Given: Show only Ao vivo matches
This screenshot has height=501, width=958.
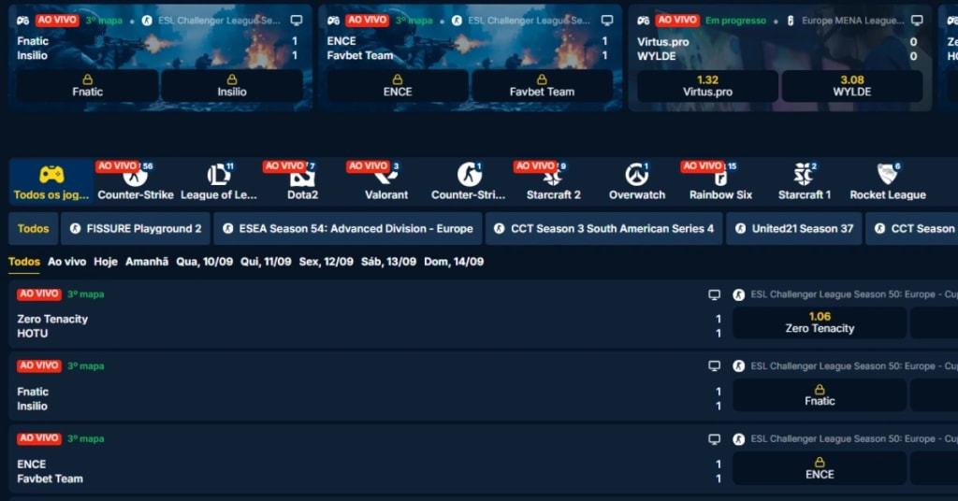Looking at the screenshot, I should pyautogui.click(x=66, y=261).
